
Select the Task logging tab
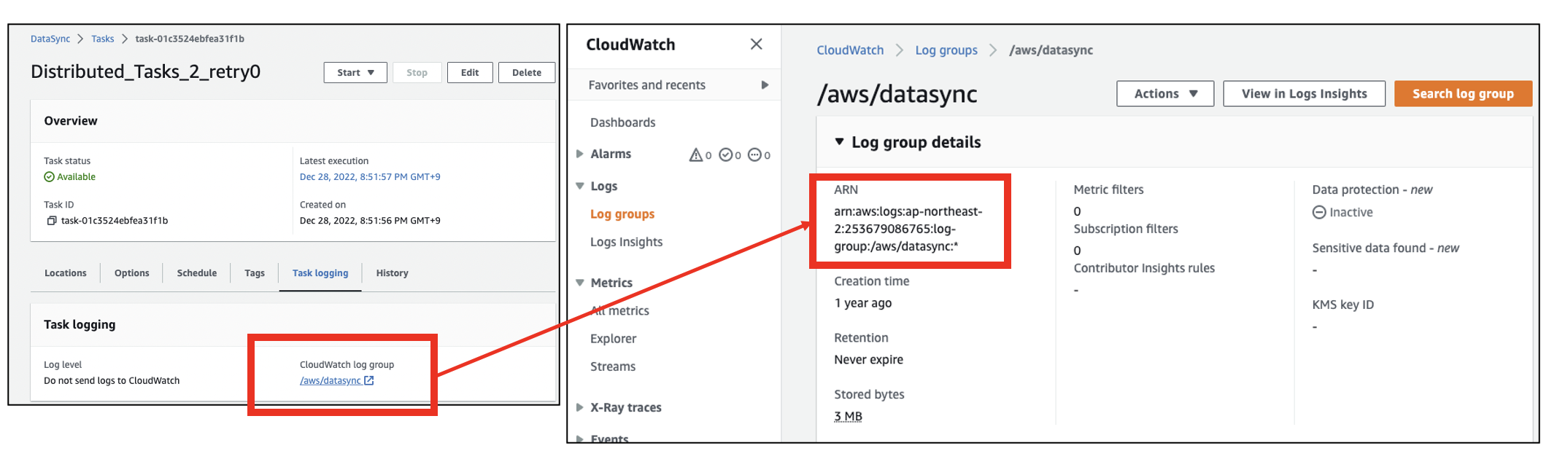point(320,273)
